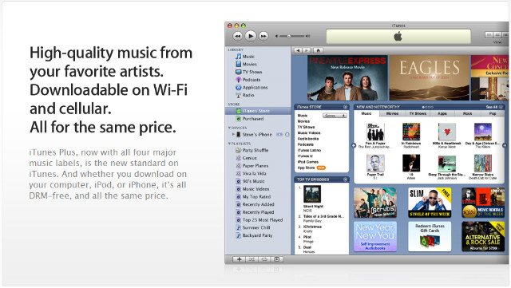Screen dimensions: 511x288
Task: Collapse the Playlists section
Action: click(229, 144)
